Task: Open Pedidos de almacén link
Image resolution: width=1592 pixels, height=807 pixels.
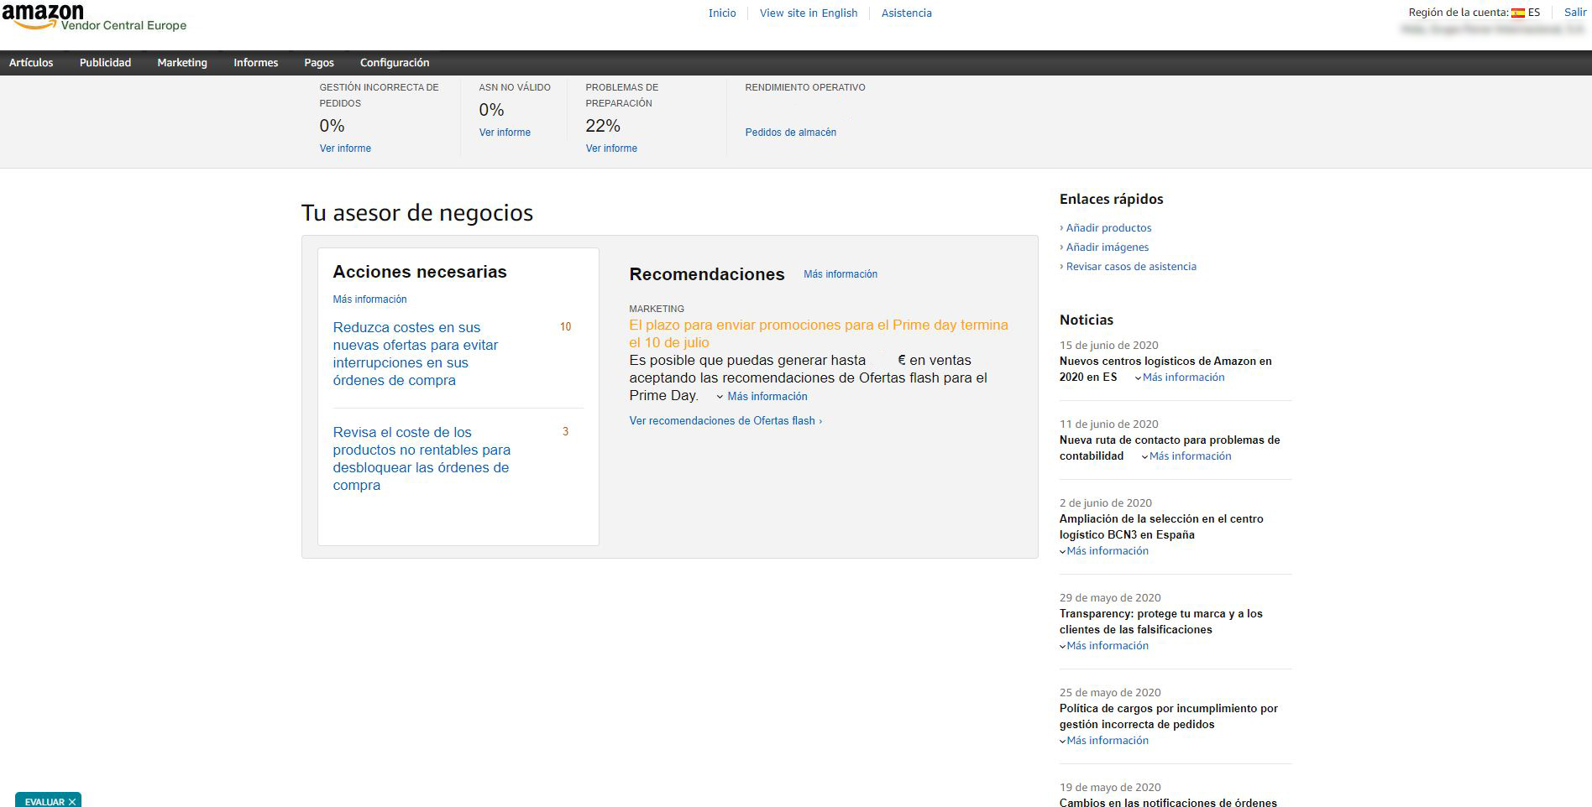Action: [790, 133]
